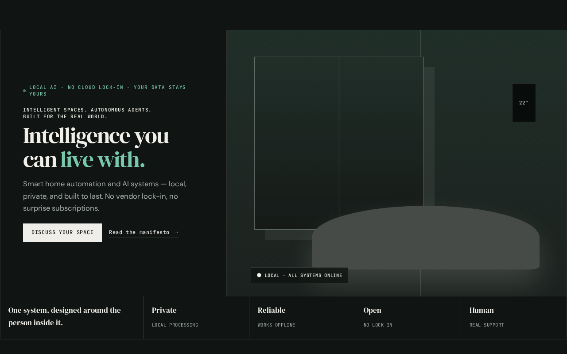Click the right window pane in illustration
567x354 pixels.
point(381,133)
